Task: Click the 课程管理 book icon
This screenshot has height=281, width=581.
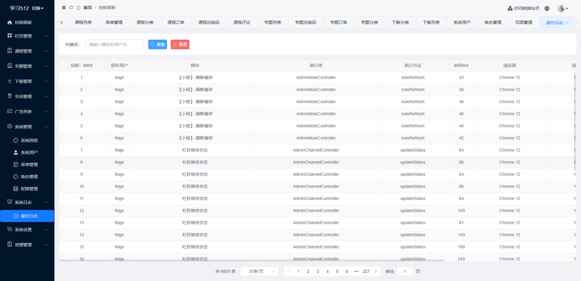Action: [10, 51]
